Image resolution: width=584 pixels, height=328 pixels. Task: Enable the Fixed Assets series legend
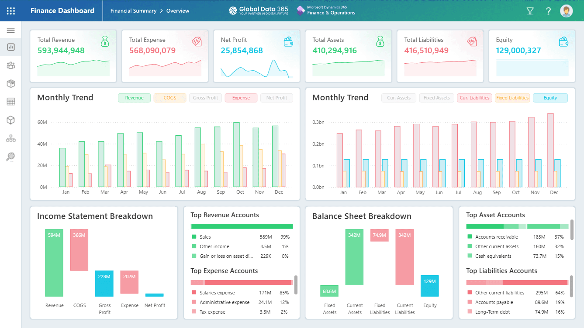pos(437,98)
